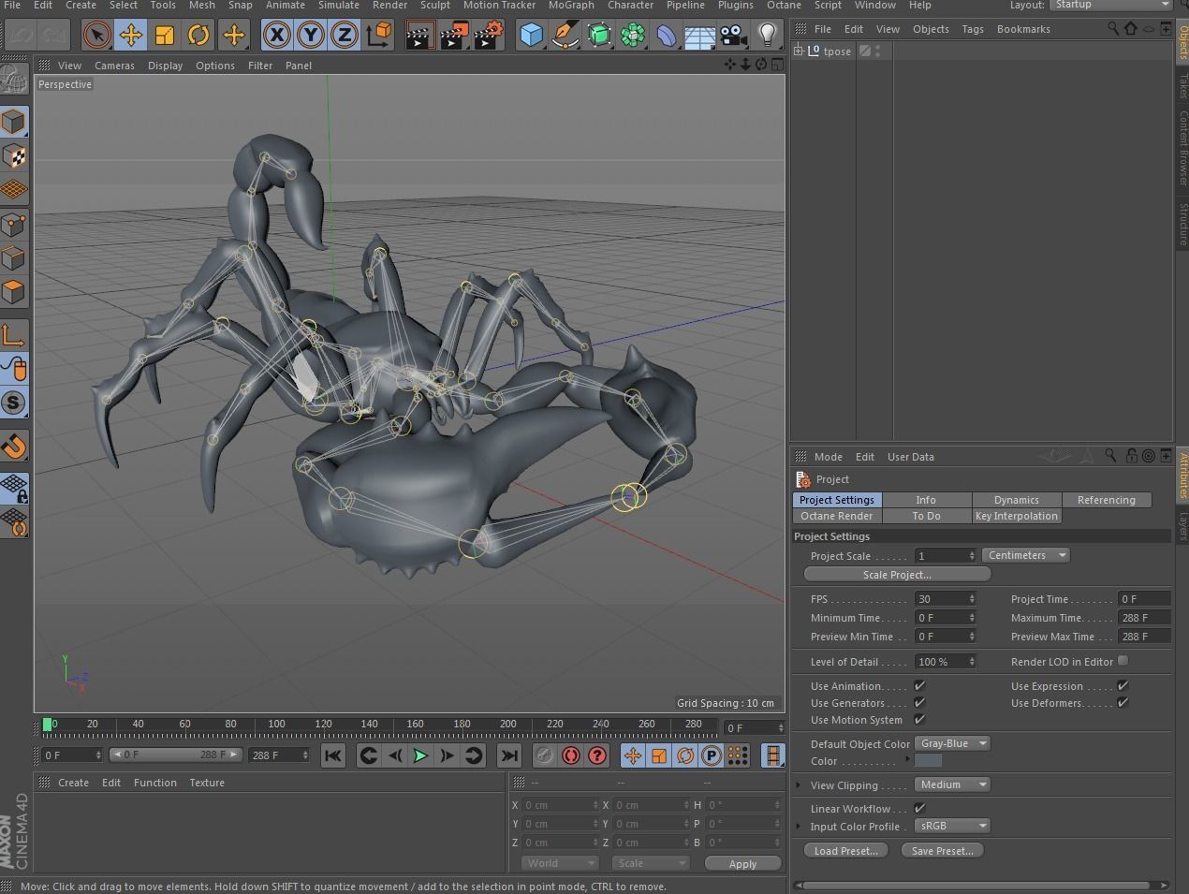1189x894 pixels.
Task: Open the Input Color Profile sRGB dropdown
Action: 952,826
